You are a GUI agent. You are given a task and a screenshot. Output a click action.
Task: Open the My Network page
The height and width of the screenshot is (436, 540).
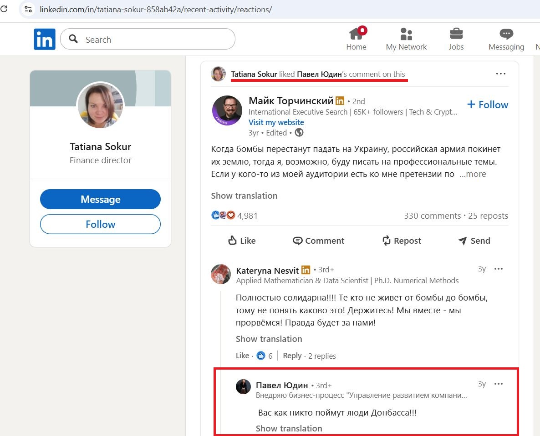(406, 39)
